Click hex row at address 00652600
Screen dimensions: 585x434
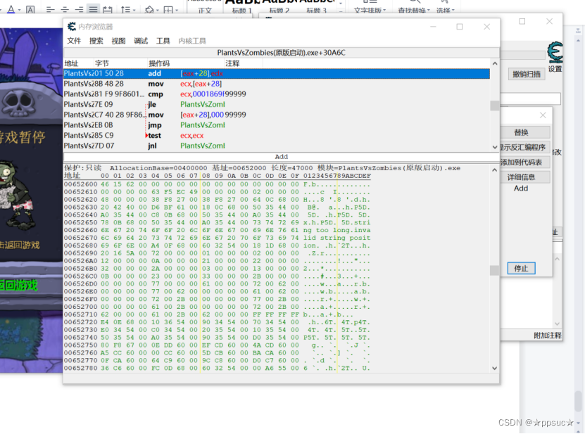tap(217, 184)
